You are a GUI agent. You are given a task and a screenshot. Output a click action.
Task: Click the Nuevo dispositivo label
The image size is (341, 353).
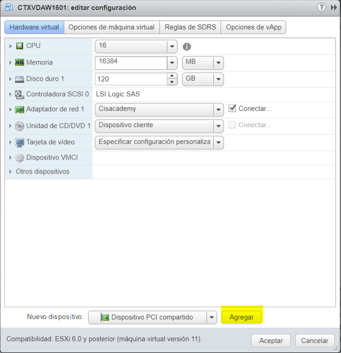(x=55, y=317)
